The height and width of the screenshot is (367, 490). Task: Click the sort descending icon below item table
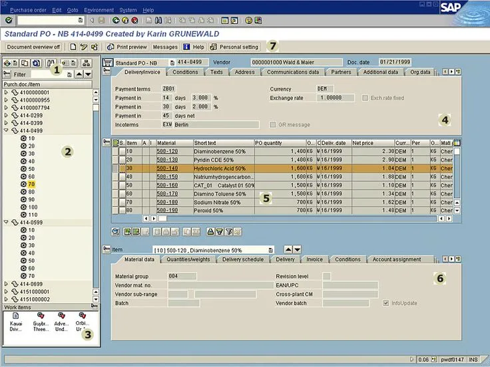pyautogui.click(x=220, y=231)
